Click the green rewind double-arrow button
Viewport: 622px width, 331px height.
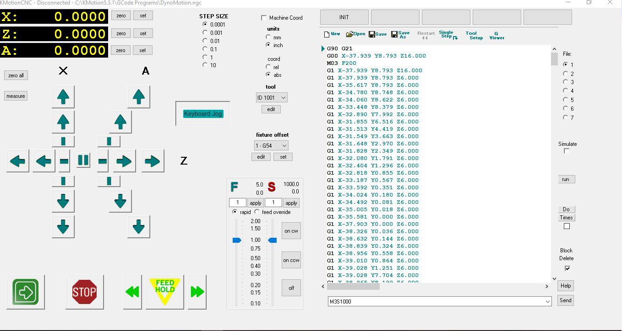[132, 291]
